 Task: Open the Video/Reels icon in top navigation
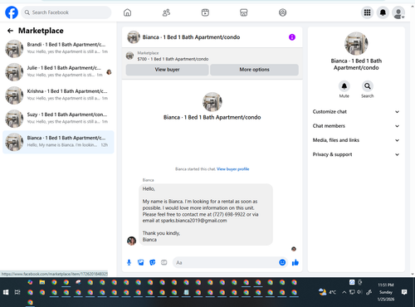[x=205, y=12]
